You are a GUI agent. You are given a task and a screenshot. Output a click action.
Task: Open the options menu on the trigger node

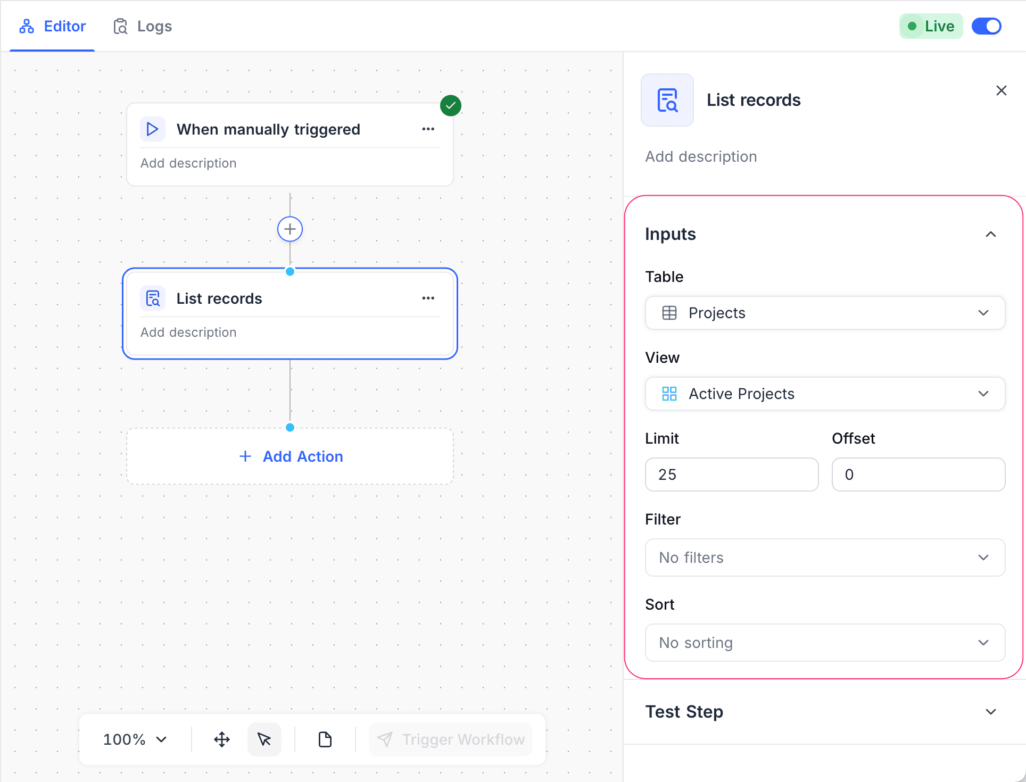point(428,129)
